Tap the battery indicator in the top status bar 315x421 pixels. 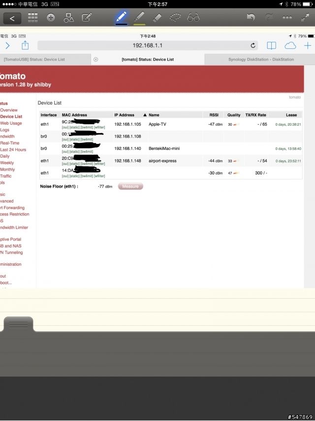308,4
